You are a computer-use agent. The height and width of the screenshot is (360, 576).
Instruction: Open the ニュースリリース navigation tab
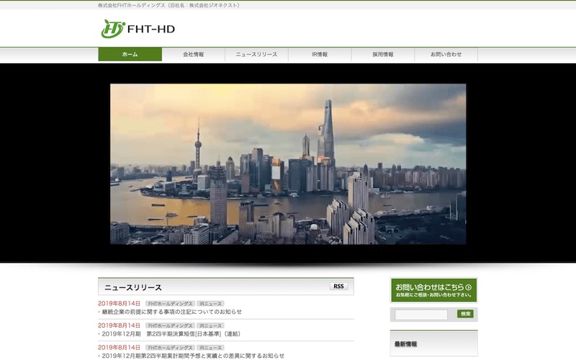[257, 55]
